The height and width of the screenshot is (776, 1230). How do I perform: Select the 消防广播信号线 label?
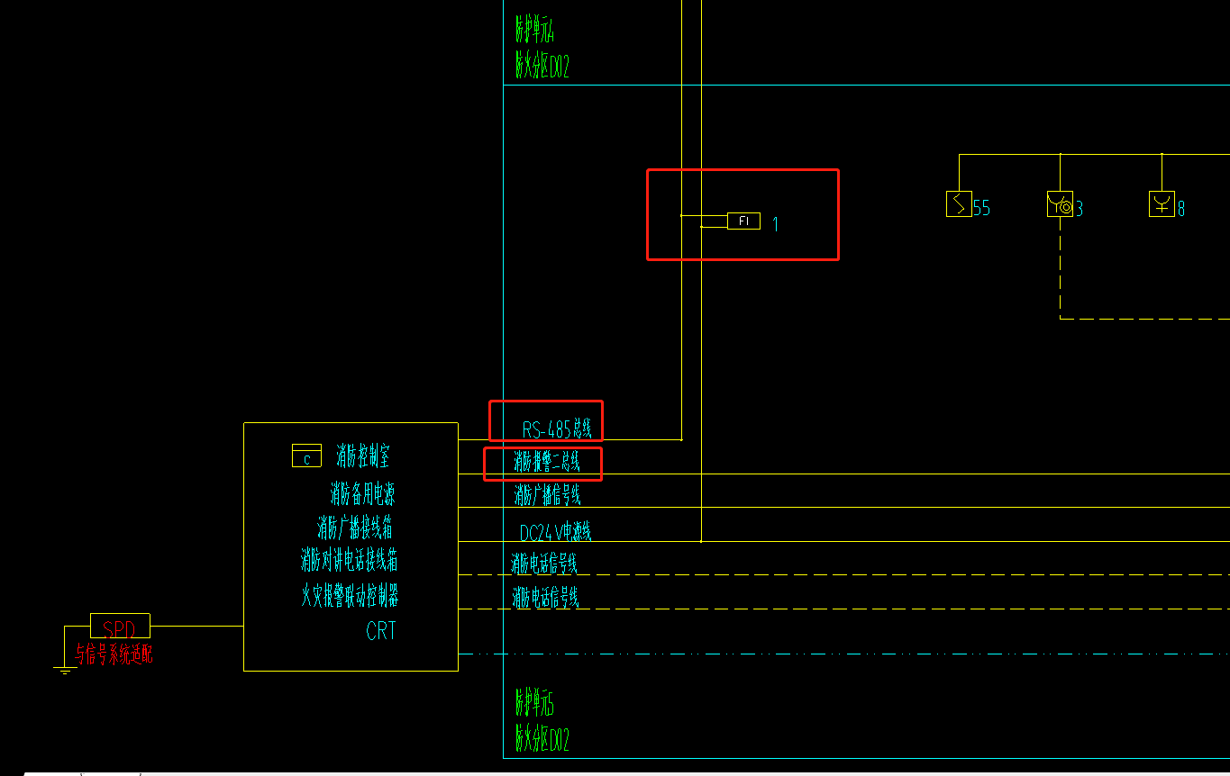(547, 495)
